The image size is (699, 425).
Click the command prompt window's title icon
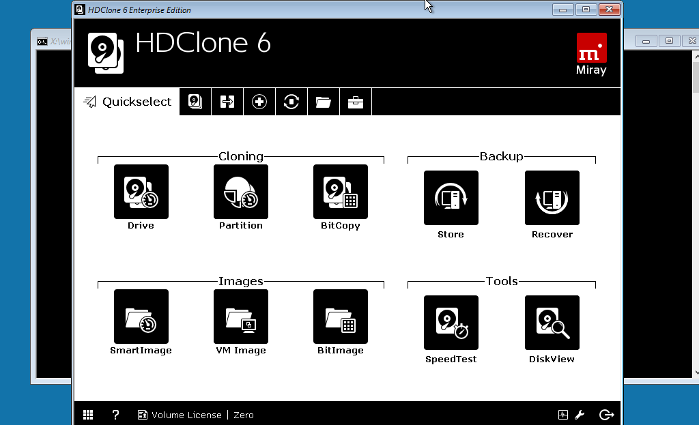pos(42,42)
